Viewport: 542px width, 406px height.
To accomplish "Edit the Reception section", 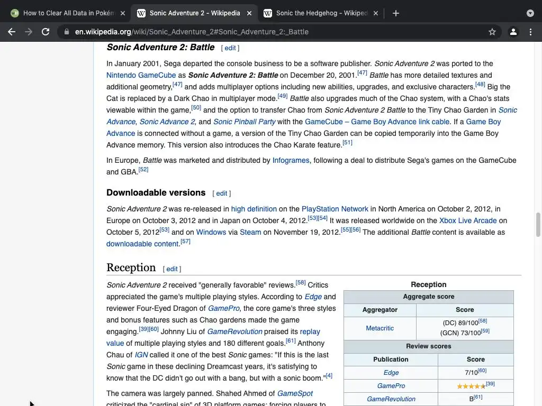I will point(172,269).
